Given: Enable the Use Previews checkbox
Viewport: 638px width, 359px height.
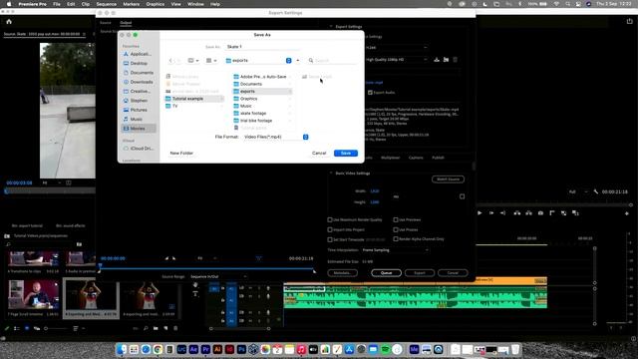Looking at the screenshot, I should (396, 219).
